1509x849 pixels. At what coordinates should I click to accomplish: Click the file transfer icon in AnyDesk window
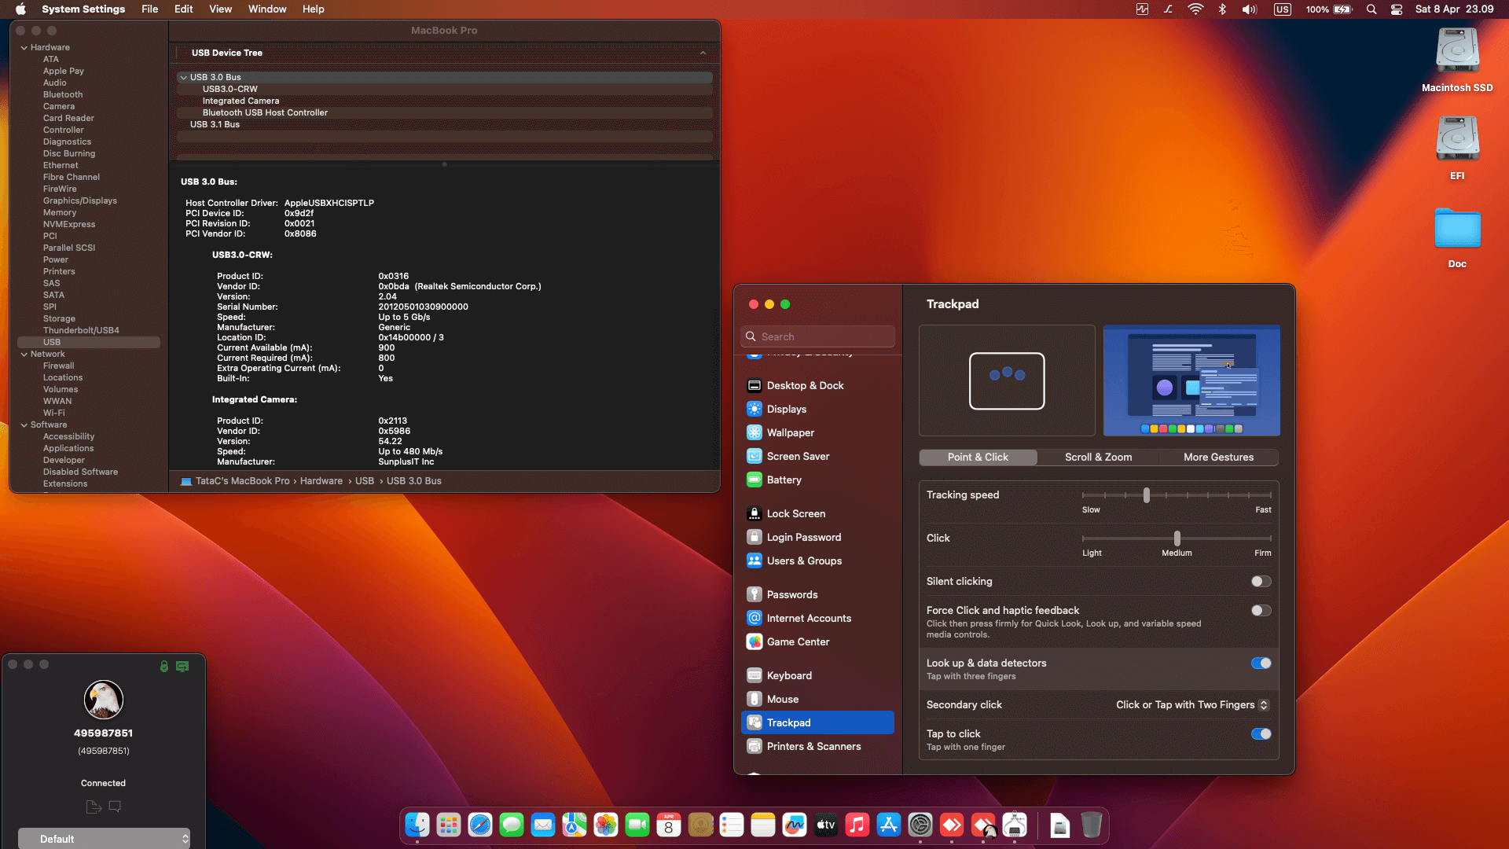[x=94, y=807]
